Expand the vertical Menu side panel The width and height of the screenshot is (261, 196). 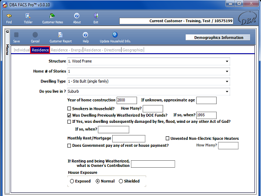(7, 50)
